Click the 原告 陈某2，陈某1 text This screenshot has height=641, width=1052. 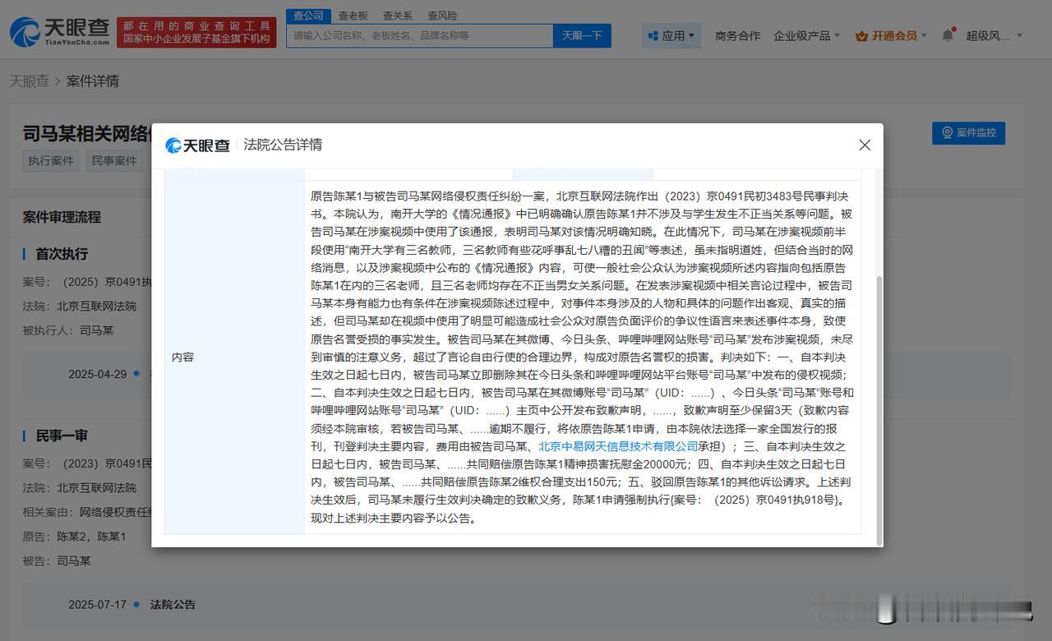[x=75, y=537]
